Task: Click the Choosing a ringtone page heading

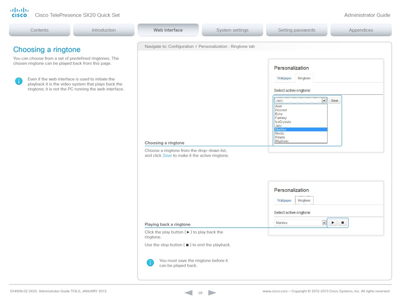Action: point(47,50)
